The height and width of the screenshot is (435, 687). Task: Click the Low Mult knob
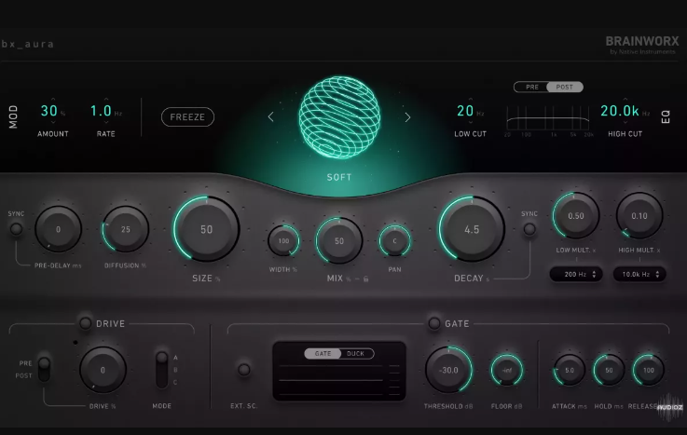(576, 216)
